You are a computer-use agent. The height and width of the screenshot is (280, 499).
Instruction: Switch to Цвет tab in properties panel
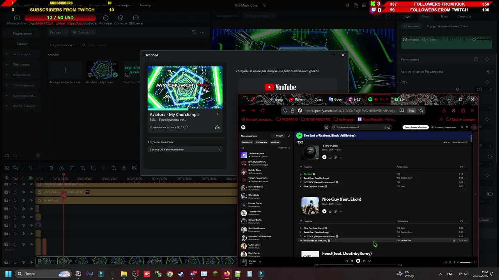point(444,16)
